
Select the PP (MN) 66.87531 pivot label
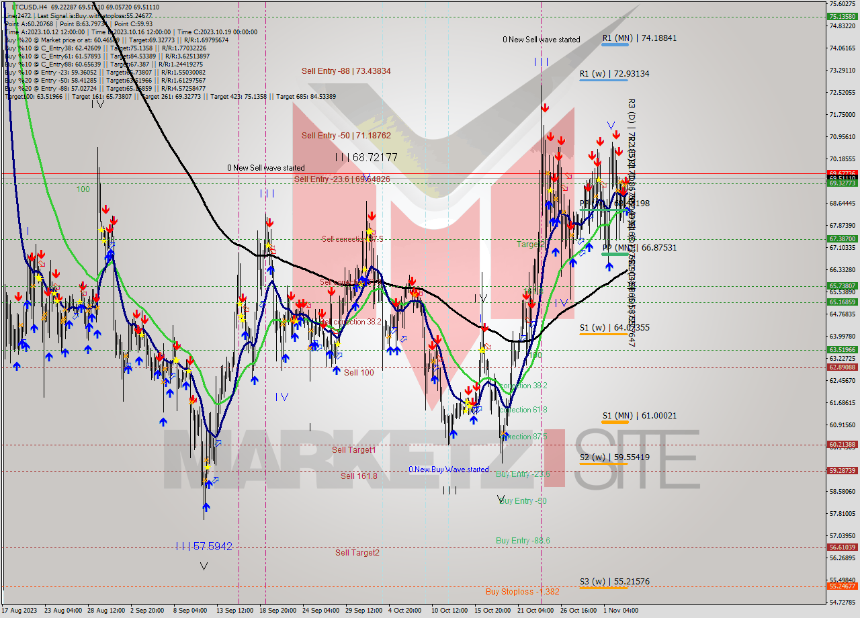[639, 248]
